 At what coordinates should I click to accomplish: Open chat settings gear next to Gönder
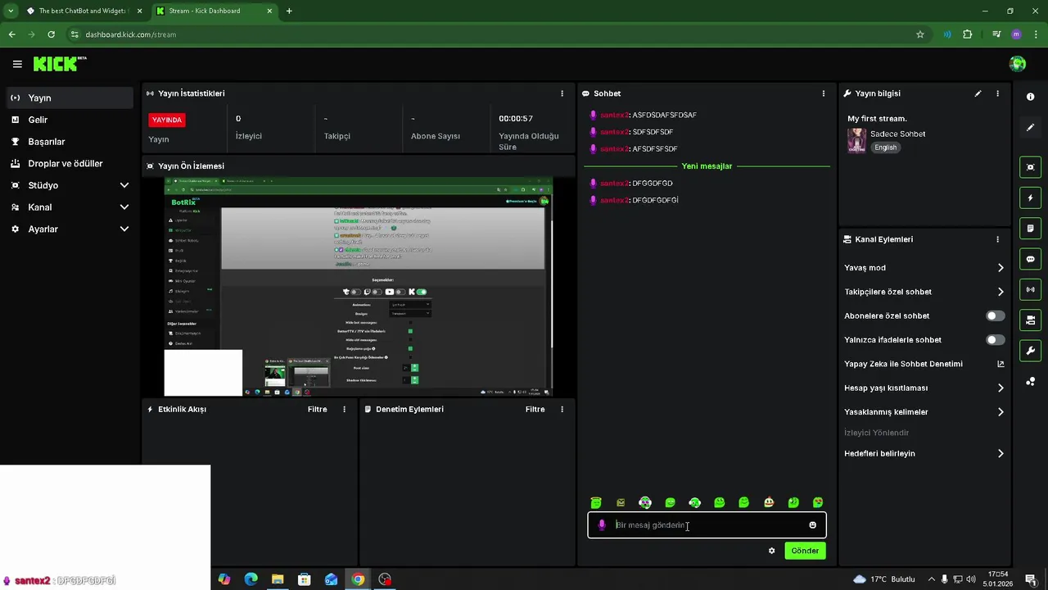[x=771, y=551]
